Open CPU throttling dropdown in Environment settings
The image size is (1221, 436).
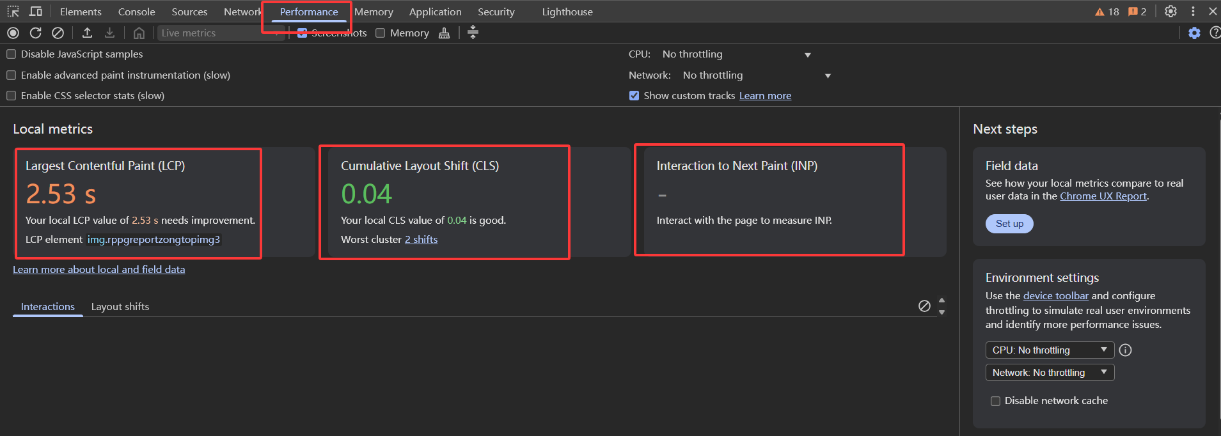tap(1049, 350)
